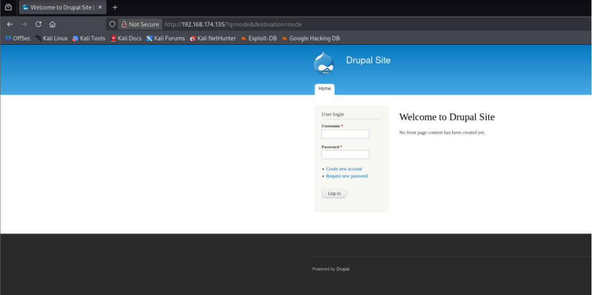Open a new tab with plus button
The height and width of the screenshot is (295, 592).
pyautogui.click(x=115, y=7)
